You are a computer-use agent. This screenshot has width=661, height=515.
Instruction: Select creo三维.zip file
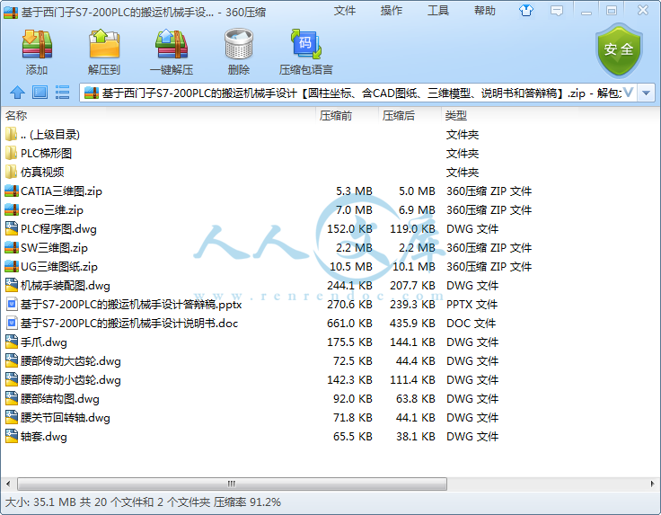coord(52,210)
